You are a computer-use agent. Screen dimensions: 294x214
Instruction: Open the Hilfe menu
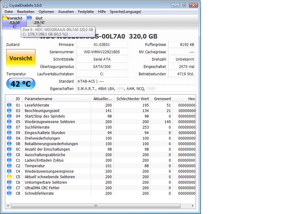pos(102,12)
